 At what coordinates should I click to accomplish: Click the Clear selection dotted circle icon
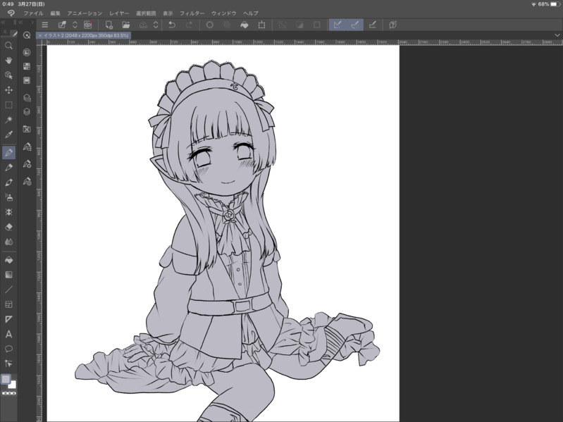(210, 25)
